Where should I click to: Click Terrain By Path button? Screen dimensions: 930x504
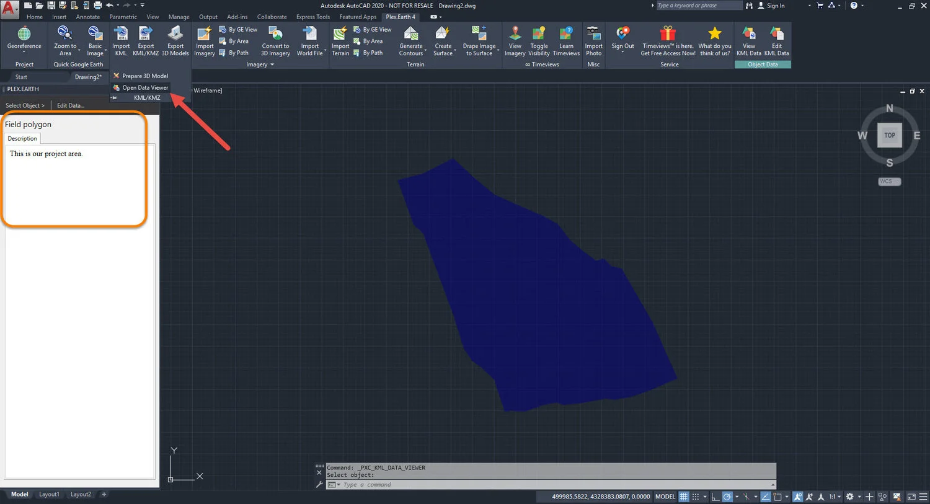tap(368, 53)
